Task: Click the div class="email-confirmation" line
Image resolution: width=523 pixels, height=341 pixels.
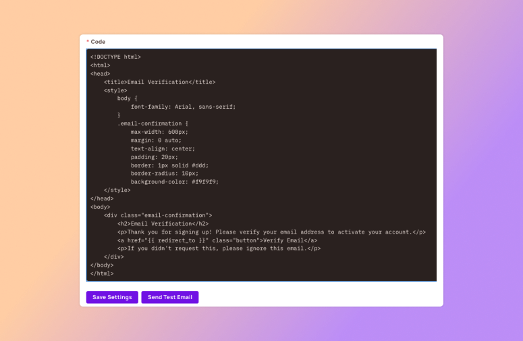Action: click(x=158, y=215)
